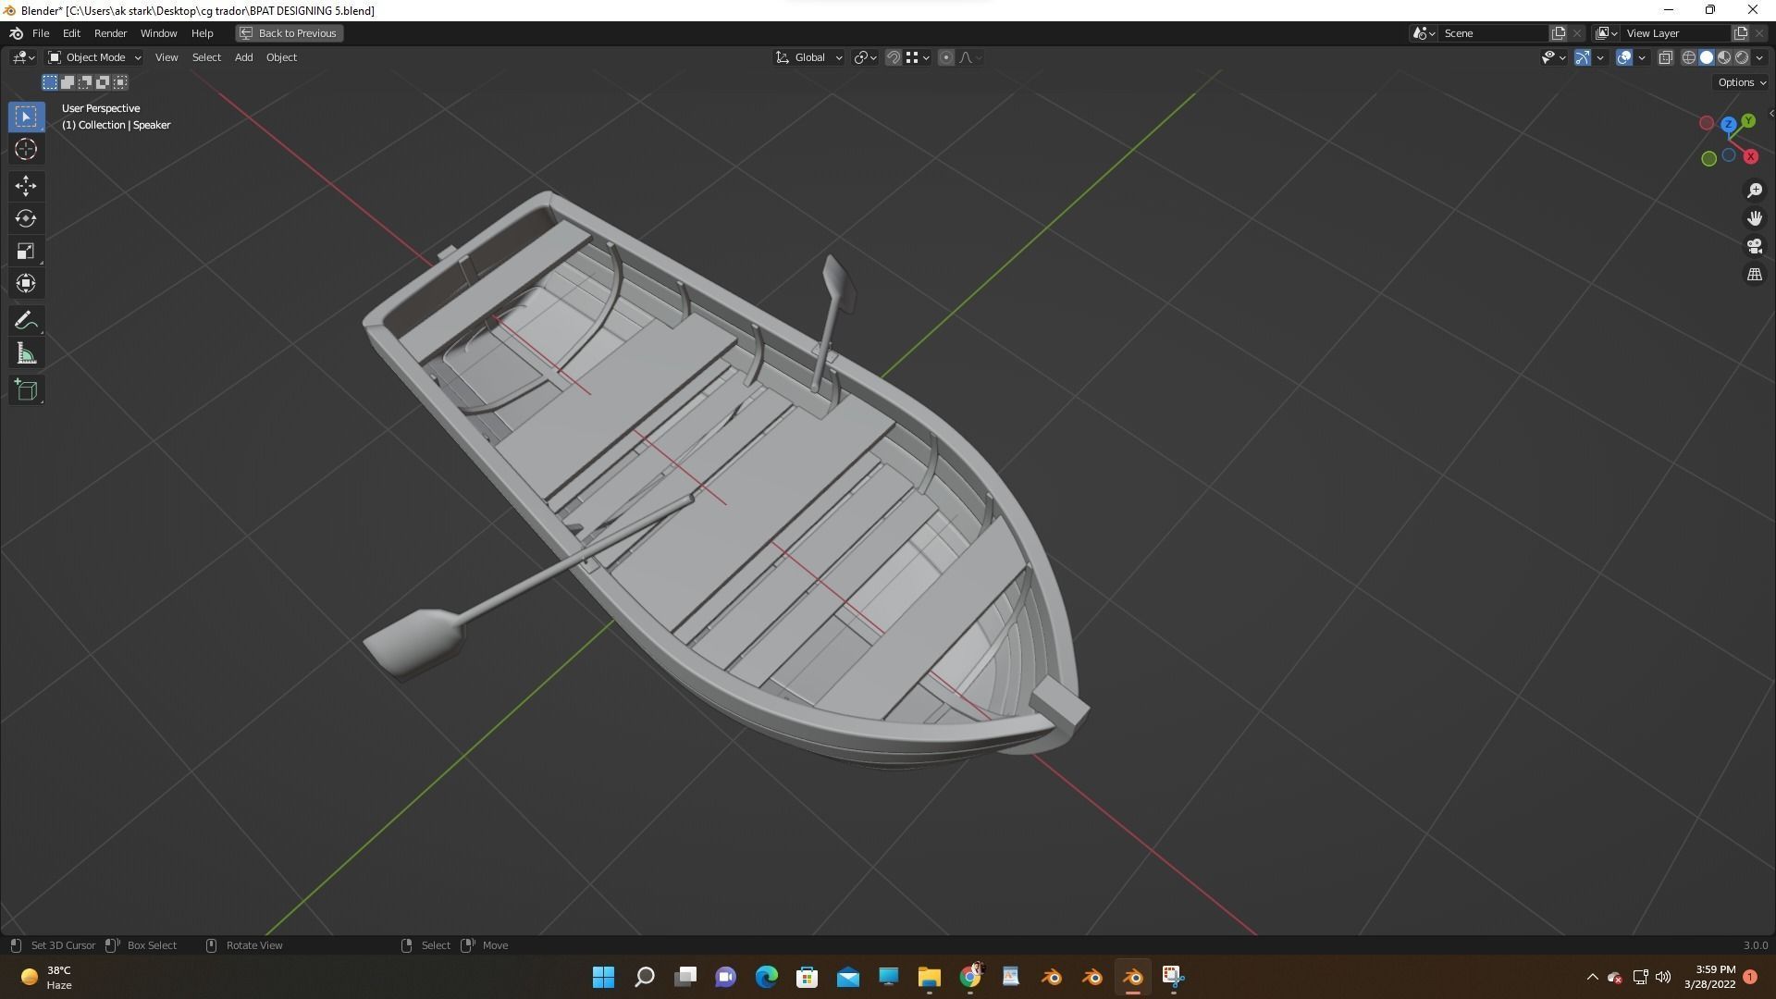Switch perspective/orthographic grid icon
1776x999 pixels.
pyautogui.click(x=1754, y=275)
